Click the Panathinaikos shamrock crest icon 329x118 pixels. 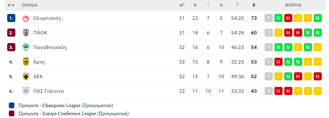(x=26, y=47)
